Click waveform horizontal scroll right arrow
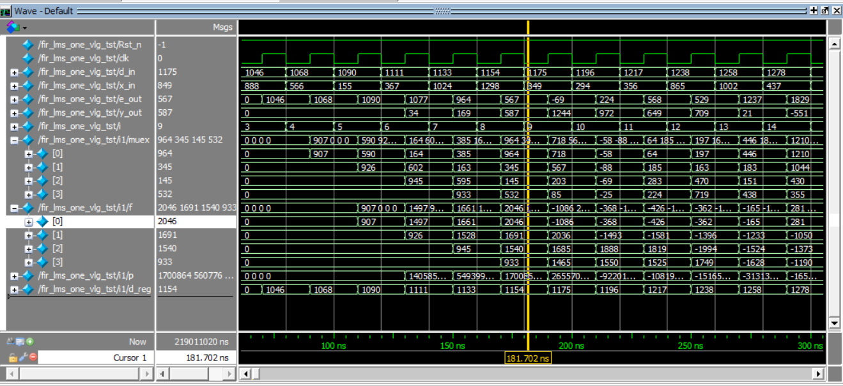The height and width of the screenshot is (386, 843). 819,373
